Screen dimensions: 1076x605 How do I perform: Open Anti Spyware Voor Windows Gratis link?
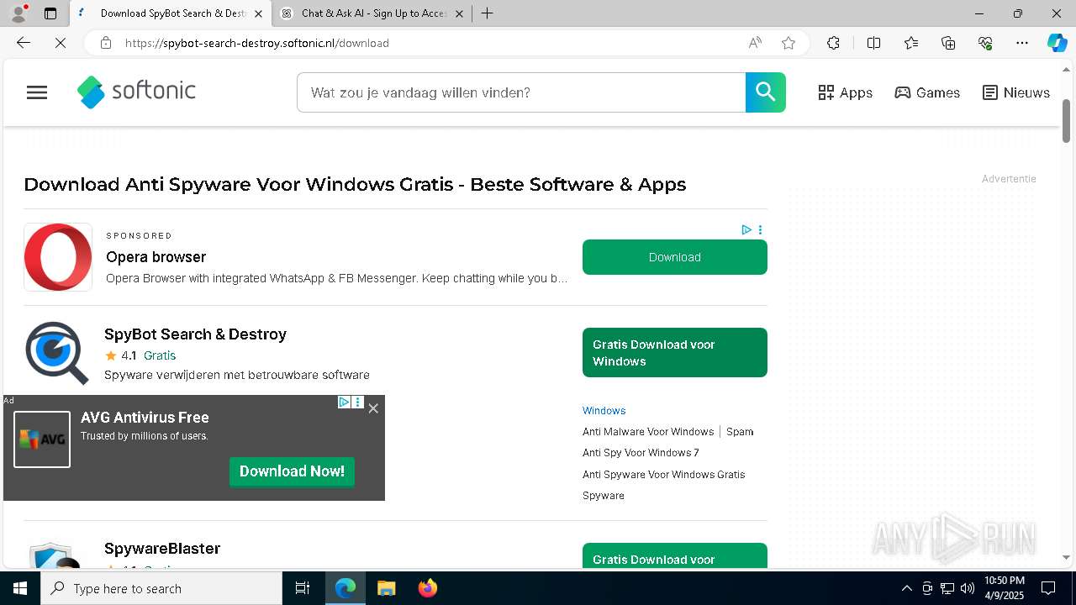tap(663, 475)
